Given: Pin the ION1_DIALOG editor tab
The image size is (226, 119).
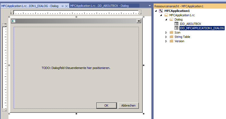Looking at the screenshot, I should 62,6.
